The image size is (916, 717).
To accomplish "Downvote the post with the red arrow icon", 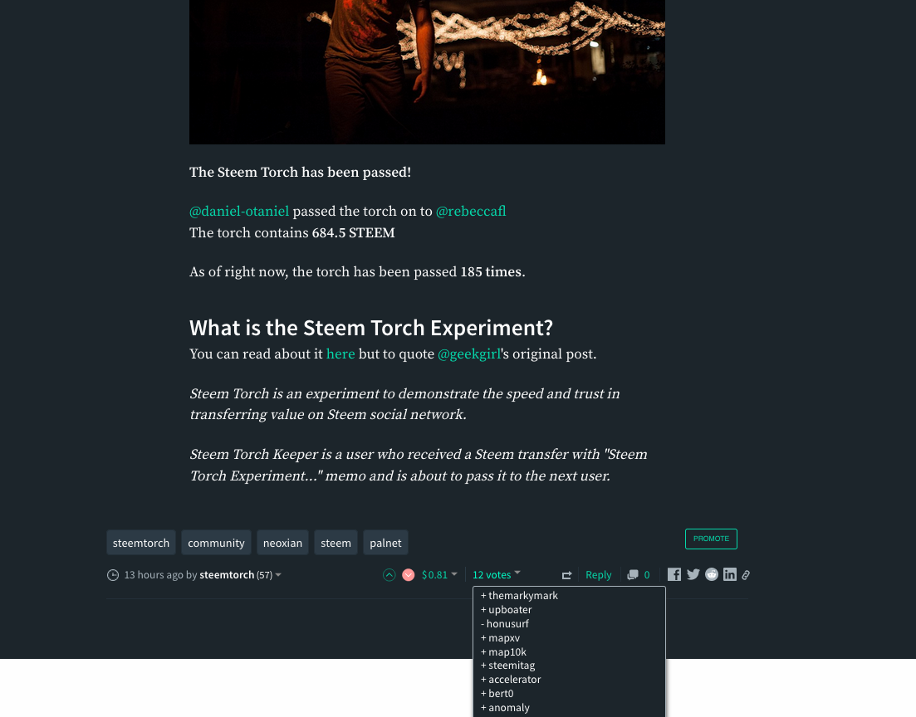I will [x=409, y=575].
